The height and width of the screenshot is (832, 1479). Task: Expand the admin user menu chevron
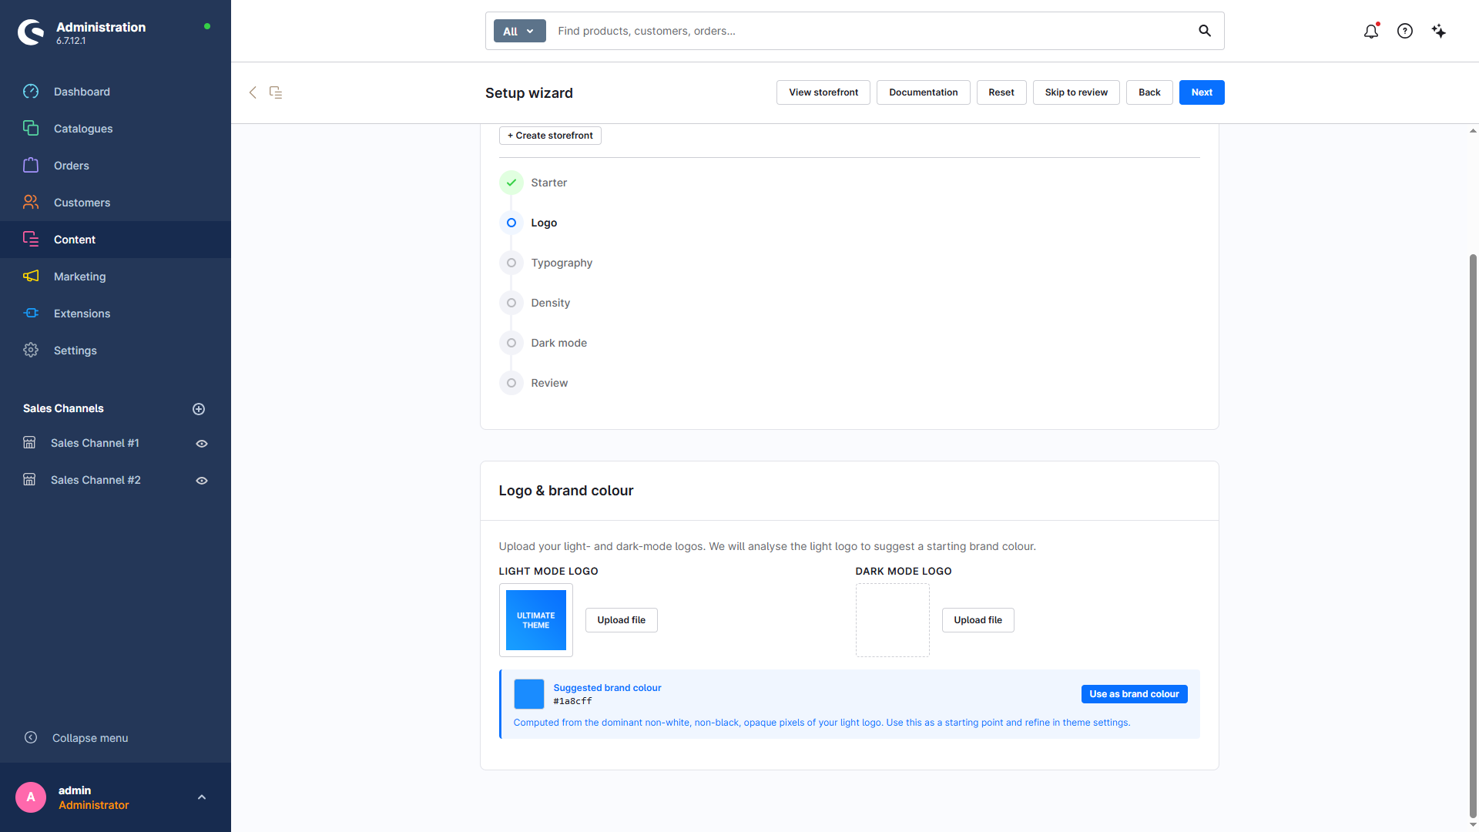pyautogui.click(x=202, y=797)
